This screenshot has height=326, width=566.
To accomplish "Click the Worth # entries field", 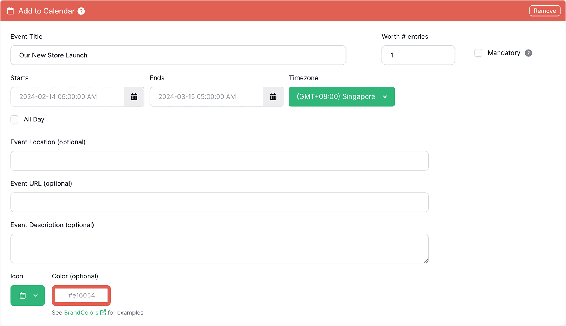I will 418,55.
